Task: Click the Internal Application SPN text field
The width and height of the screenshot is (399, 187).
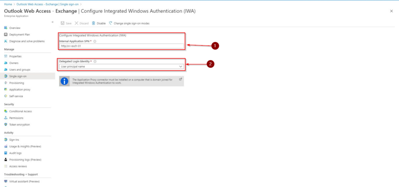Action: [x=122, y=46]
